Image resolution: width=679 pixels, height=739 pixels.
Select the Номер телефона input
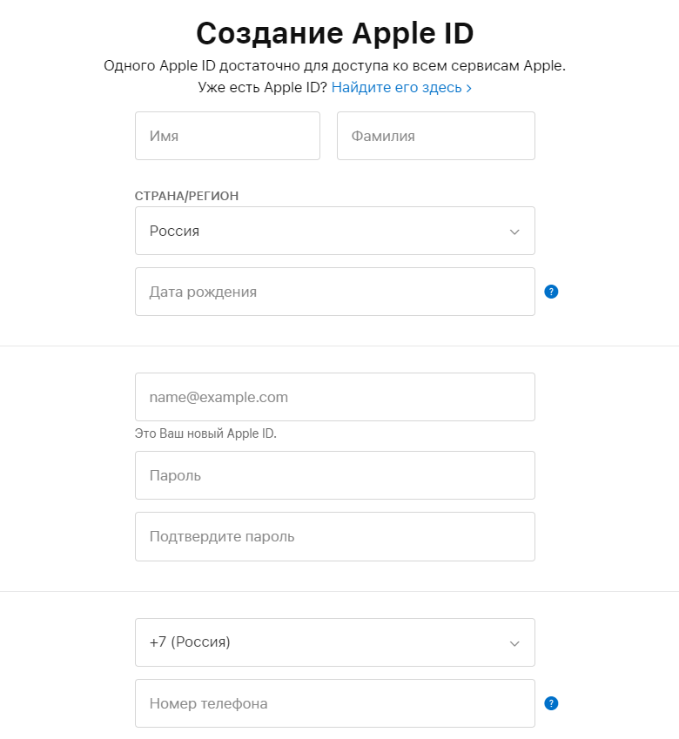point(334,703)
